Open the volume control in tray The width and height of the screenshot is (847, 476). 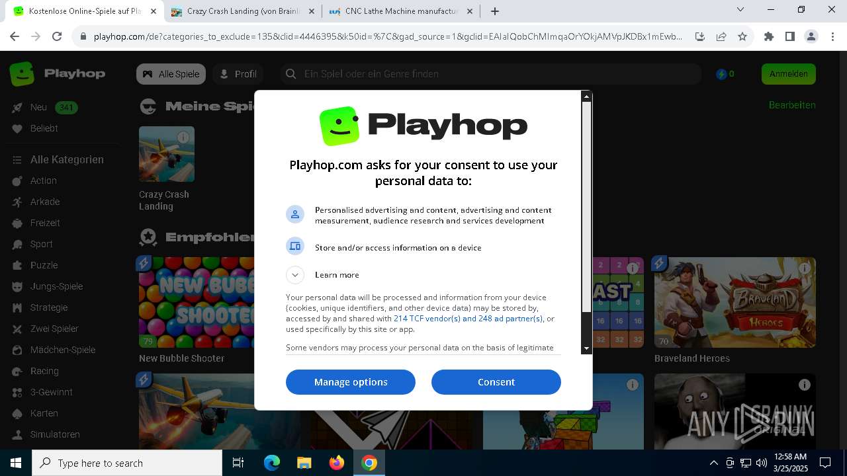tap(762, 463)
